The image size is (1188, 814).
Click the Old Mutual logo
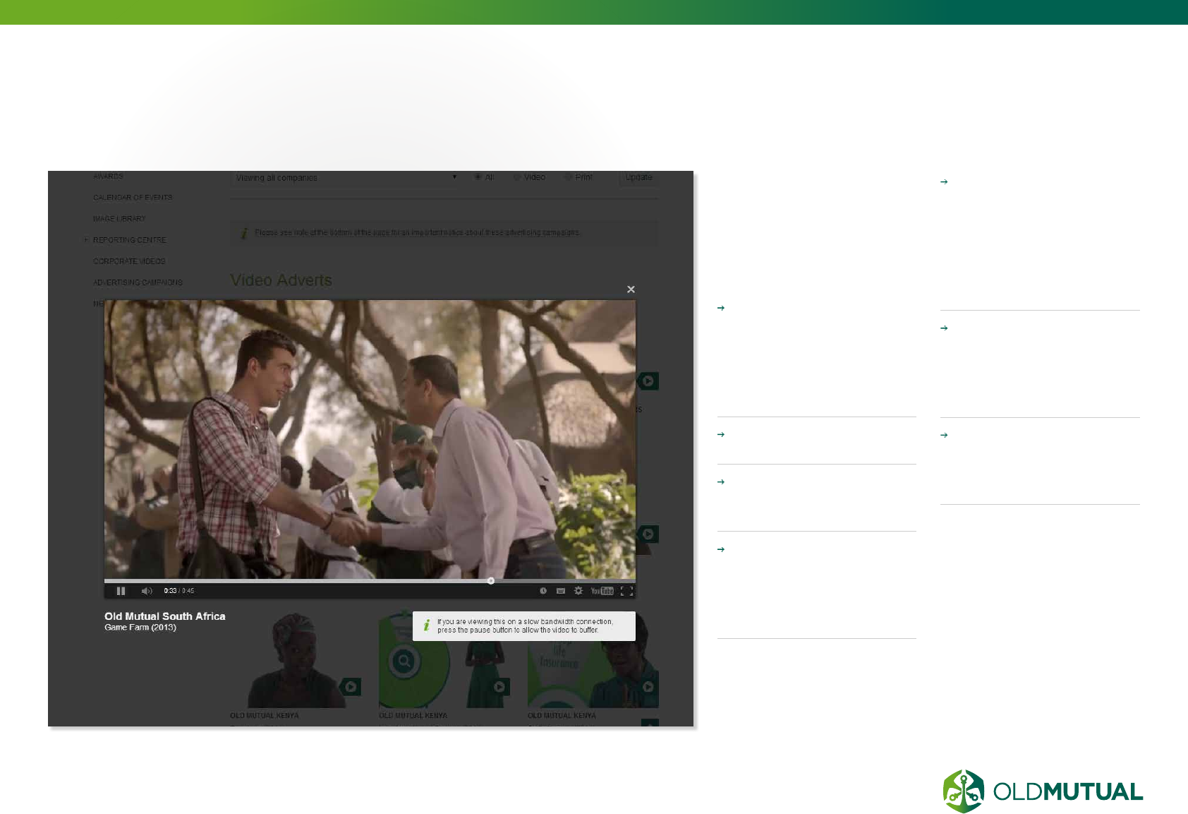coord(1043,791)
